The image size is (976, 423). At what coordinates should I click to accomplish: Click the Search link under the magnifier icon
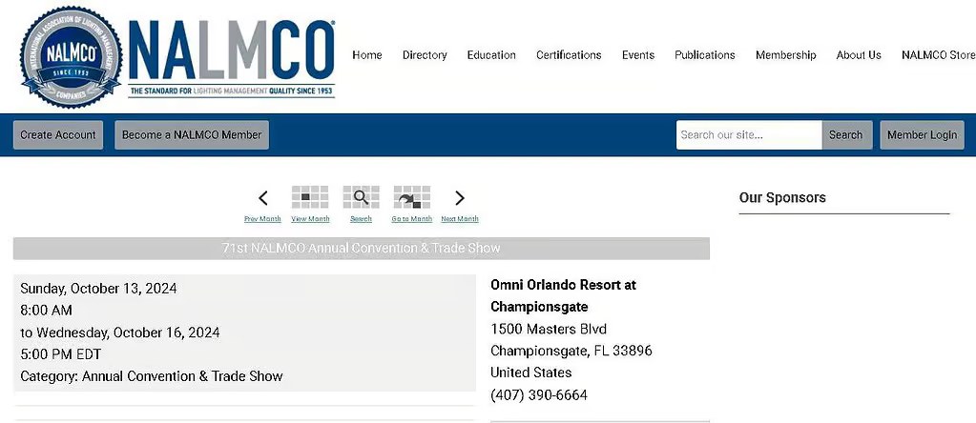click(x=361, y=218)
